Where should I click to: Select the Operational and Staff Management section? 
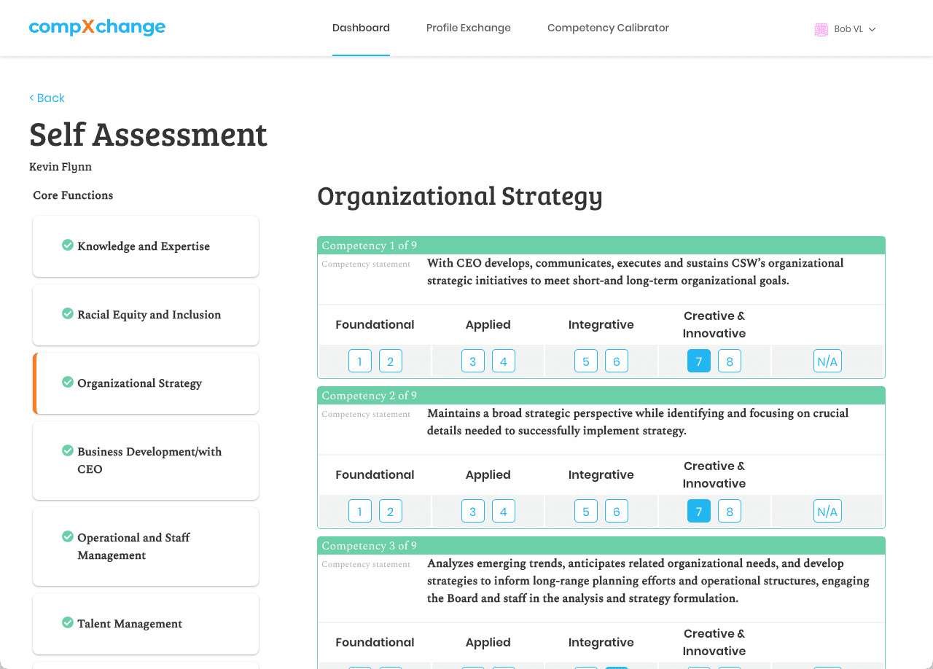coord(145,547)
